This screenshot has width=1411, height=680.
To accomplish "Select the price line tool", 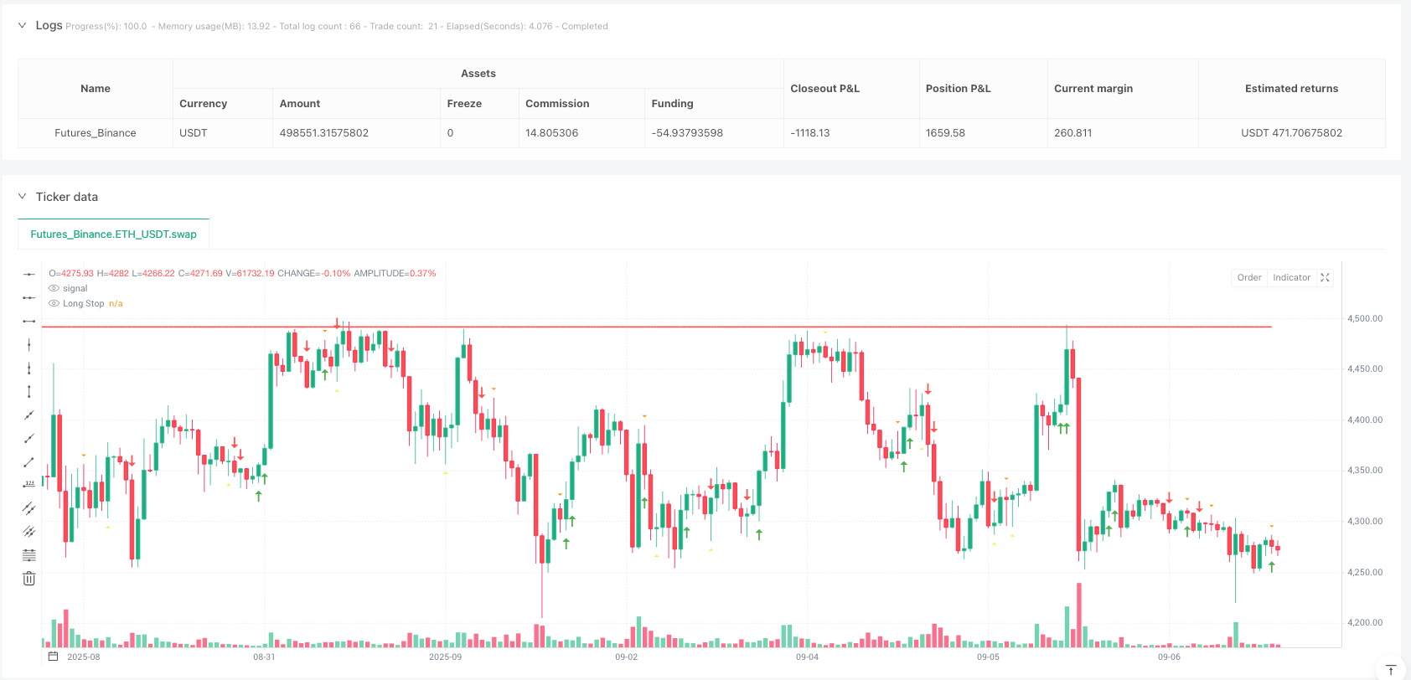I will 28,484.
